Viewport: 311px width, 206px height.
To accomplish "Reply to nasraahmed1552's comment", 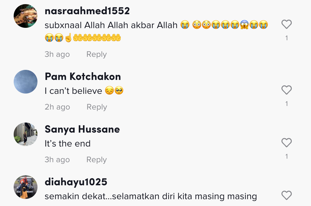I will pyautogui.click(x=97, y=54).
